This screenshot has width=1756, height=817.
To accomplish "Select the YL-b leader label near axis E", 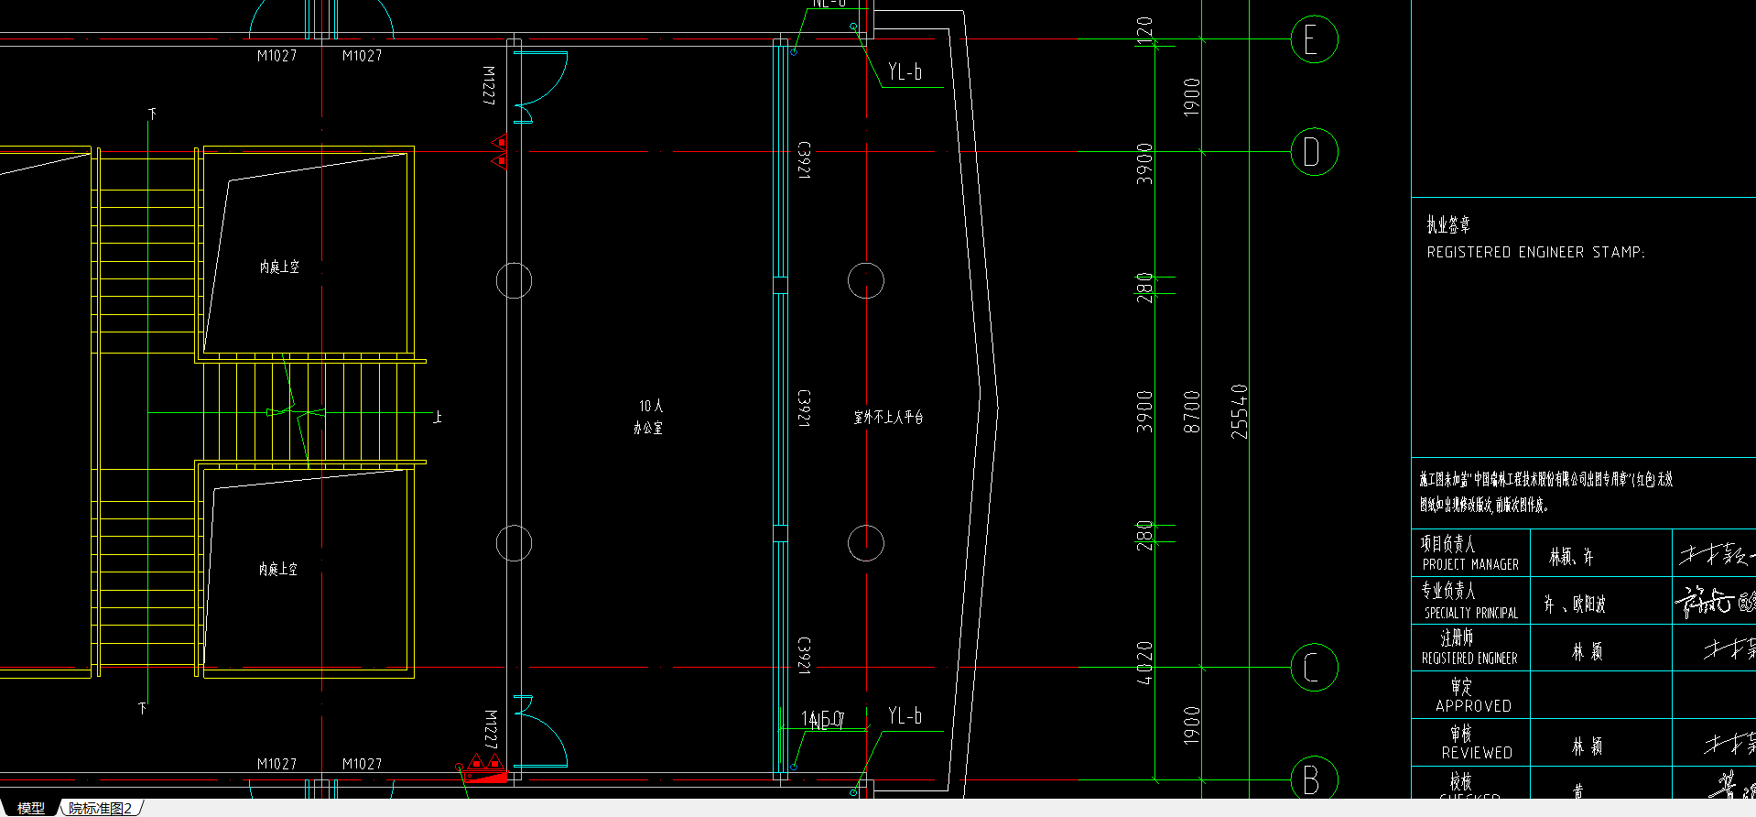I will pyautogui.click(x=905, y=71).
